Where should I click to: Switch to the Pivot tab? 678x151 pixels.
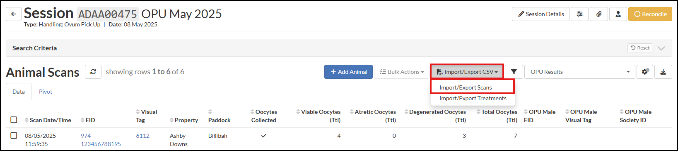(46, 92)
